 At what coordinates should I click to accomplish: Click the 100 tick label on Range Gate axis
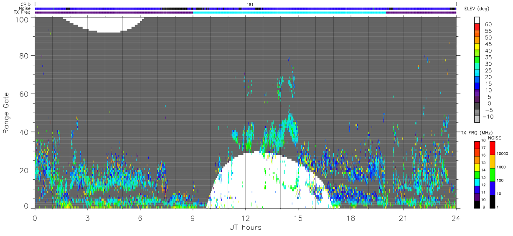click(x=22, y=20)
